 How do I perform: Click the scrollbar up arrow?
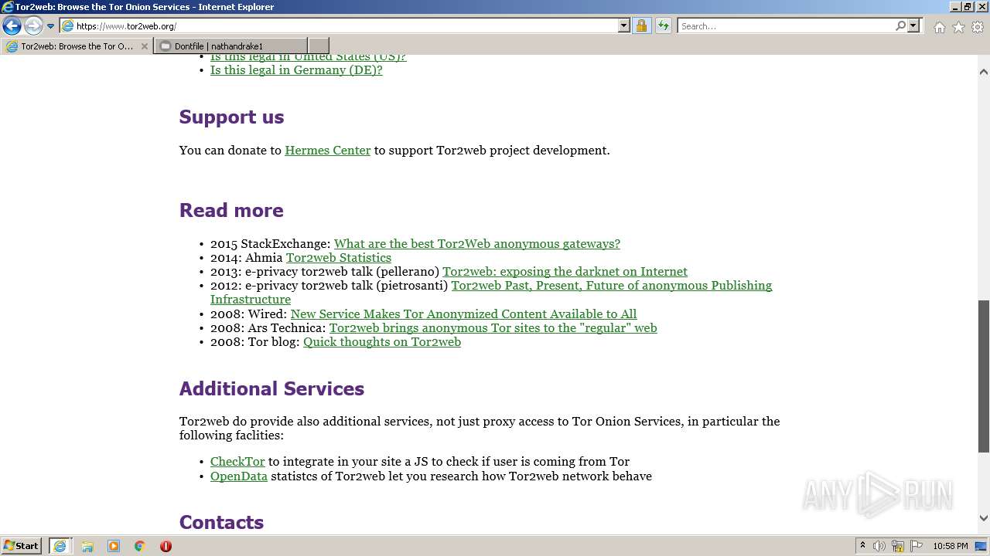[984, 72]
